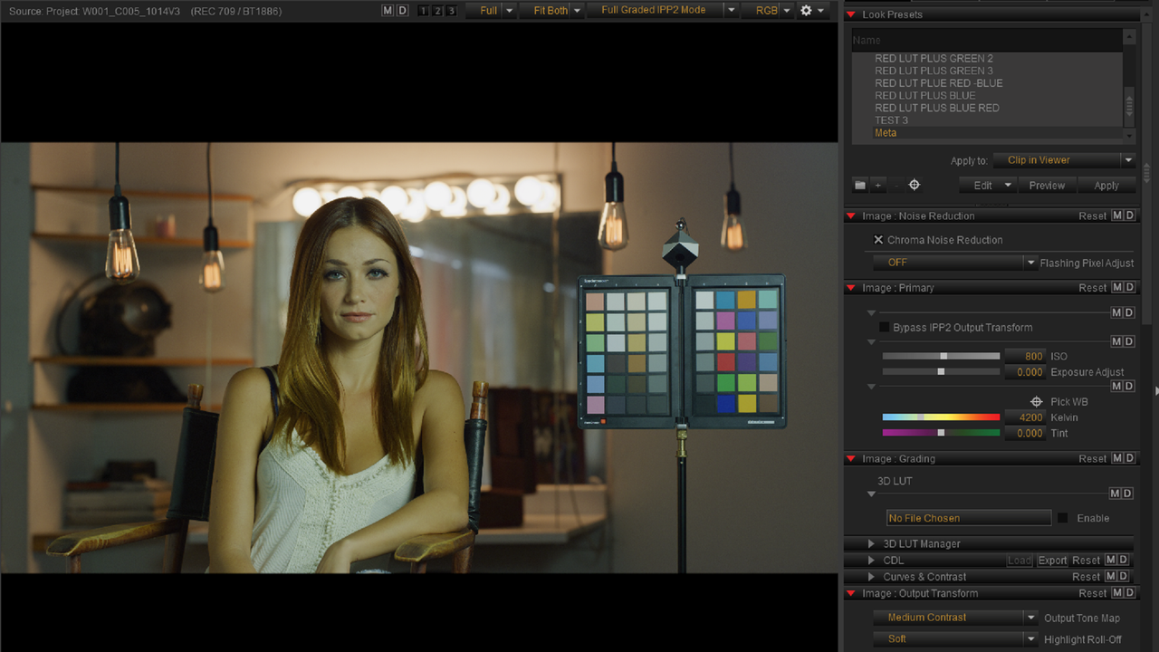This screenshot has width=1159, height=652.
Task: Add a new look preset with plus icon
Action: click(x=877, y=186)
